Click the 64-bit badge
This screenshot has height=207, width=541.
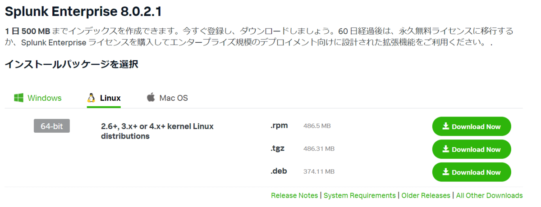(52, 126)
